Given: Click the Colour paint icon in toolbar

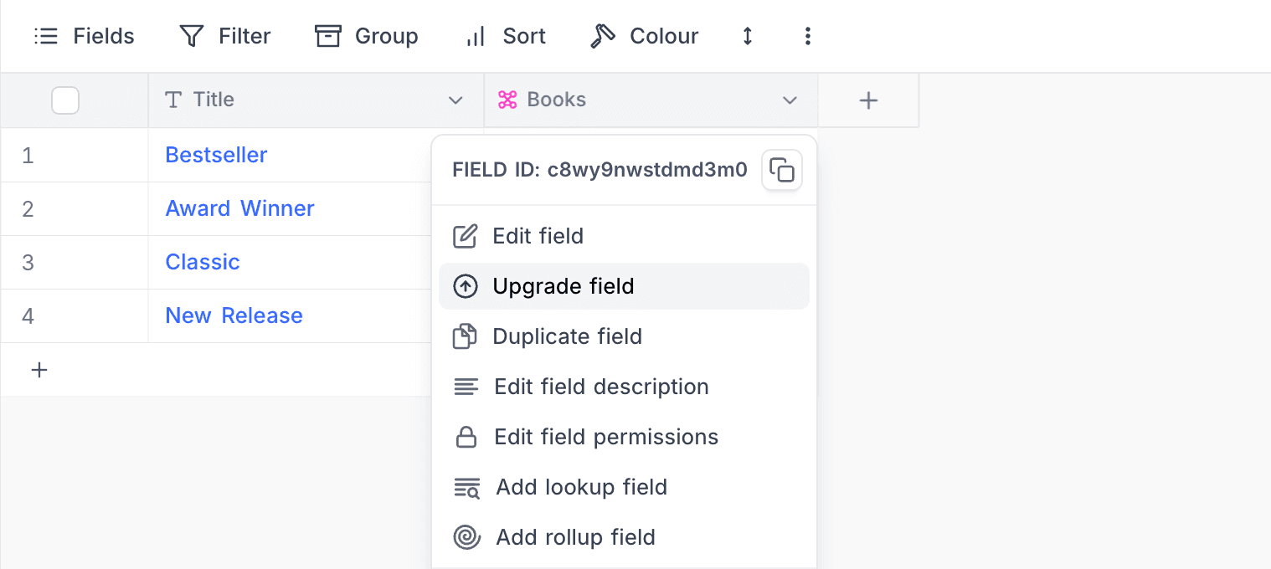Looking at the screenshot, I should [x=603, y=36].
